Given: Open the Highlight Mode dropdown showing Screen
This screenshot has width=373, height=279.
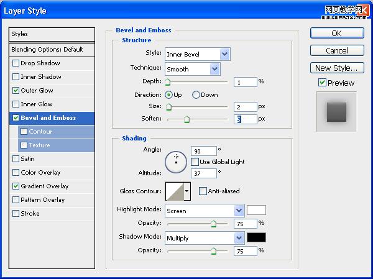Looking at the screenshot, I should (205, 211).
